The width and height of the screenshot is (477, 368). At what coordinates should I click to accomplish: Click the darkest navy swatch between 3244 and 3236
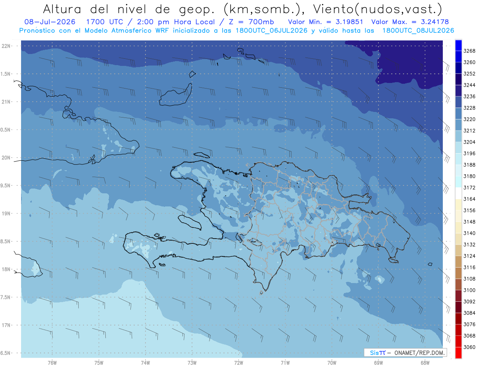tap(458, 91)
